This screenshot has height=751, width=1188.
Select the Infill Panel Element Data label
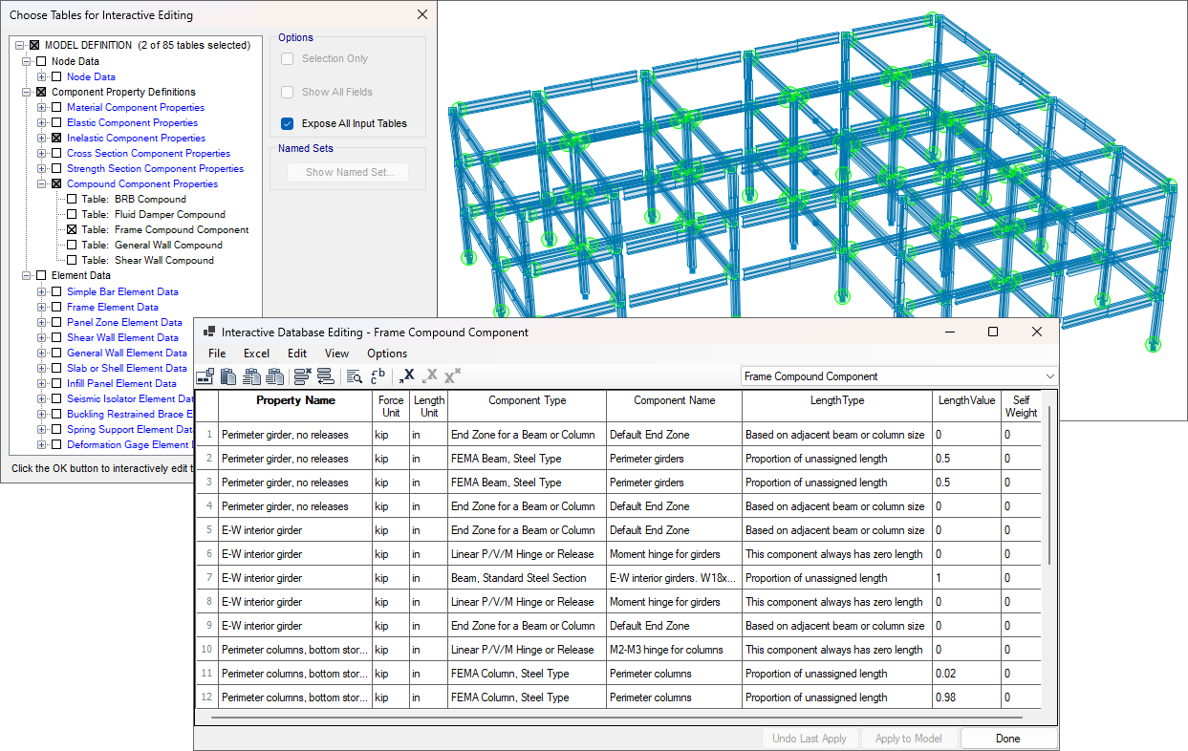(121, 383)
